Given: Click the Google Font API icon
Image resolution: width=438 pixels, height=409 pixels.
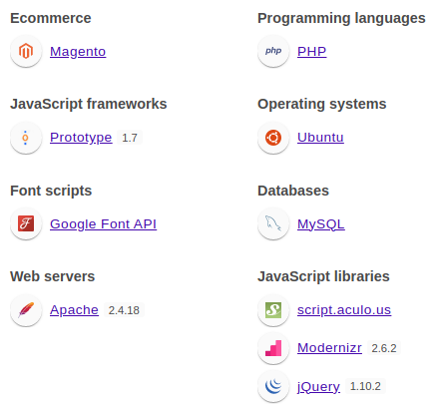Looking at the screenshot, I should tap(26, 223).
